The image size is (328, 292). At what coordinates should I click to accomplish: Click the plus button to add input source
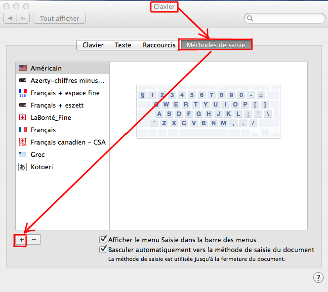21,239
